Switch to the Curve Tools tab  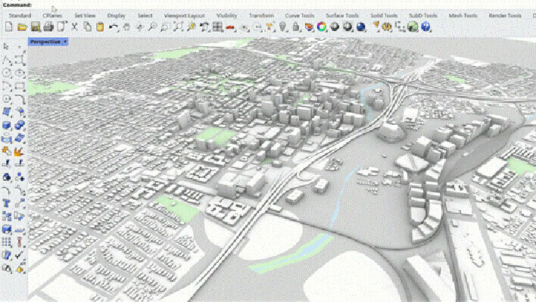[300, 16]
